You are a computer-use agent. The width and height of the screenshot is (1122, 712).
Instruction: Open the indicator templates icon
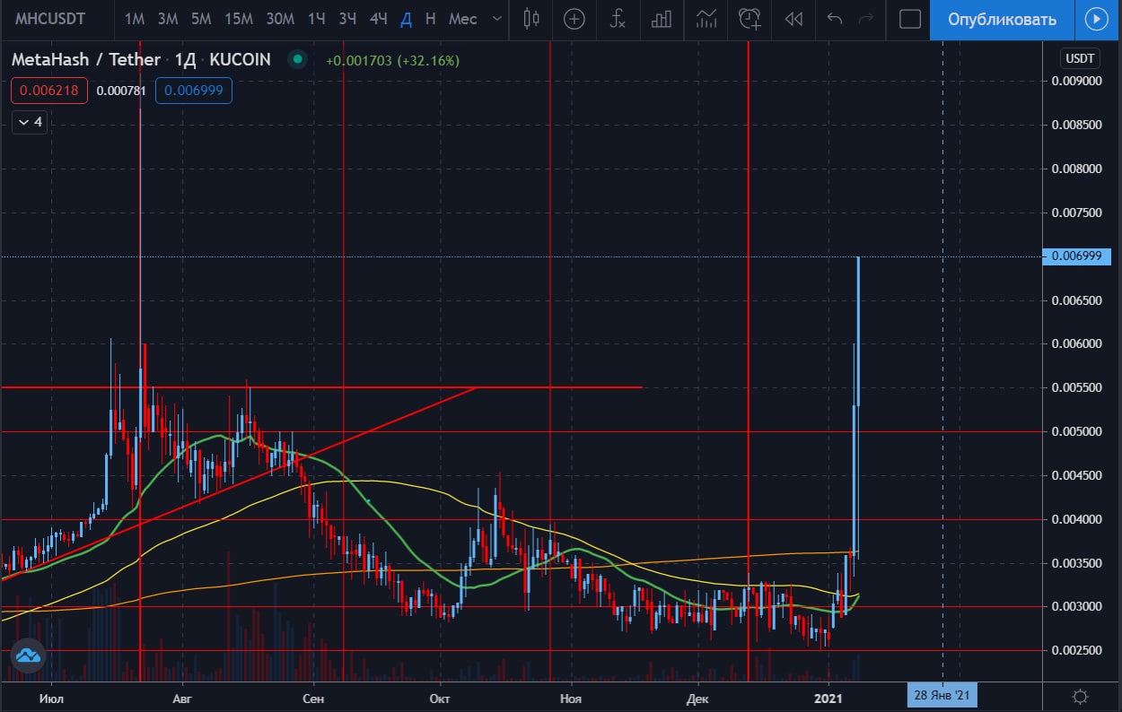point(706,19)
